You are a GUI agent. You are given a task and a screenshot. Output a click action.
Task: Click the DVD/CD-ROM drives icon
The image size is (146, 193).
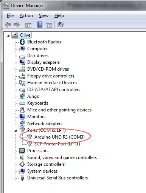(x=22, y=69)
